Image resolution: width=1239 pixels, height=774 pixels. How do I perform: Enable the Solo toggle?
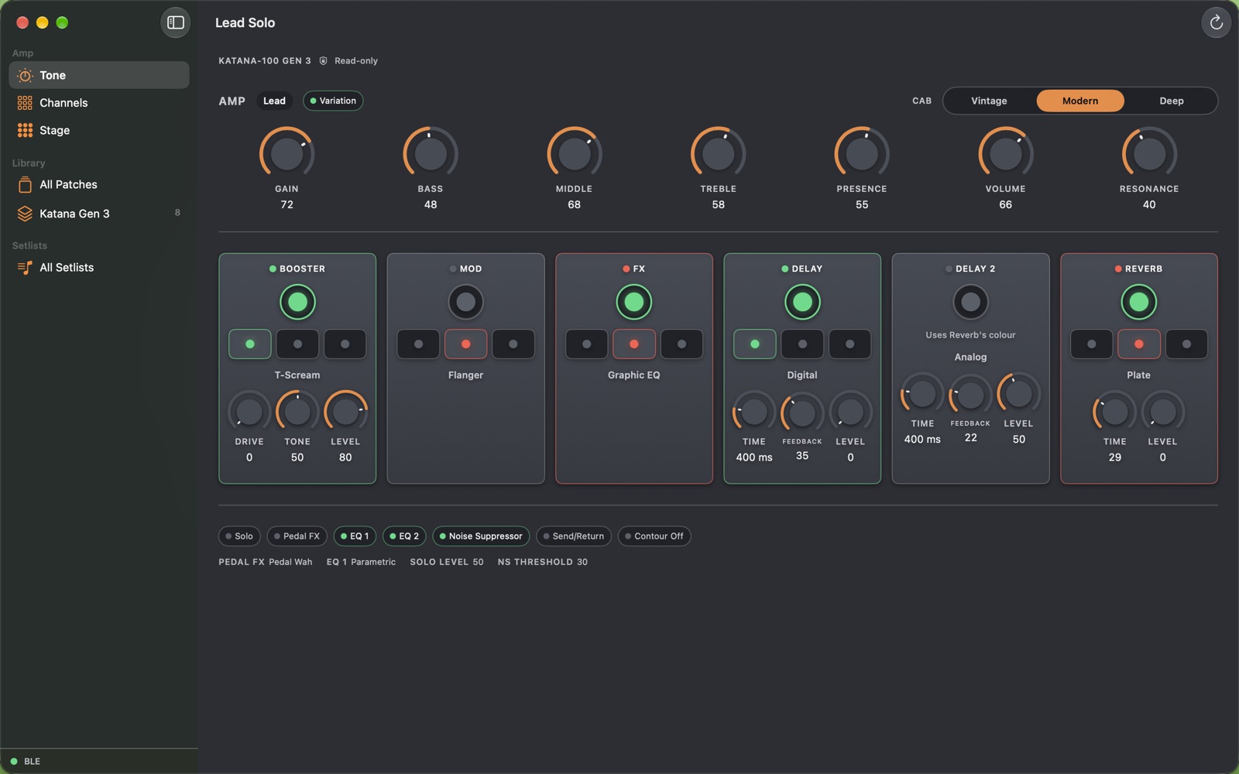[x=239, y=536]
